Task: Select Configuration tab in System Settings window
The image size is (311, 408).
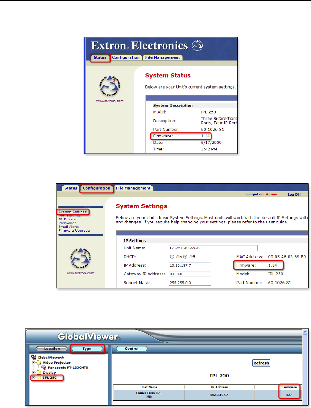Action: click(96, 188)
